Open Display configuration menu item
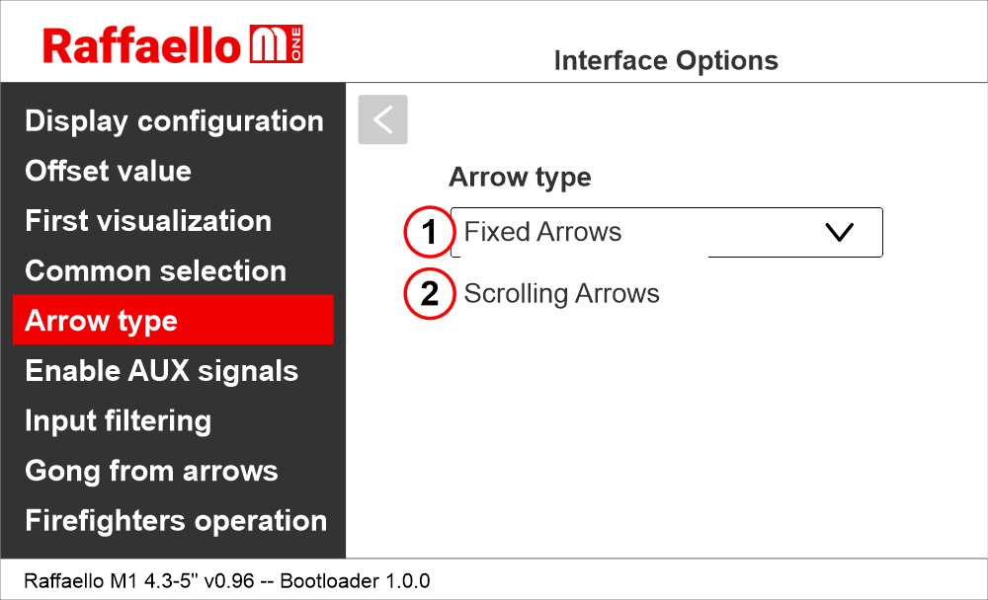The width and height of the screenshot is (988, 600). 174,121
